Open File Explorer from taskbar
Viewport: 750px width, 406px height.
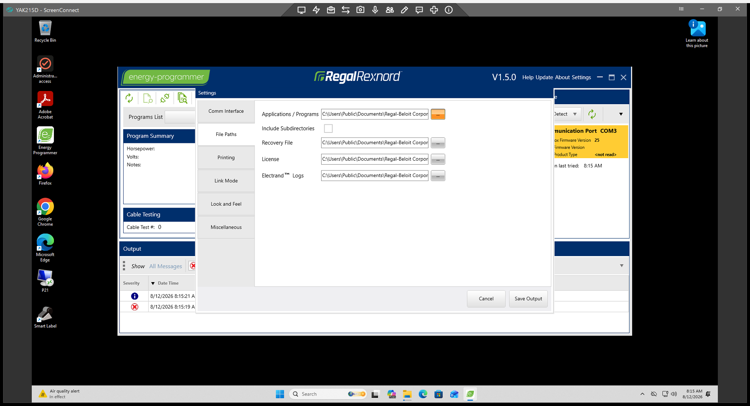[x=407, y=394]
